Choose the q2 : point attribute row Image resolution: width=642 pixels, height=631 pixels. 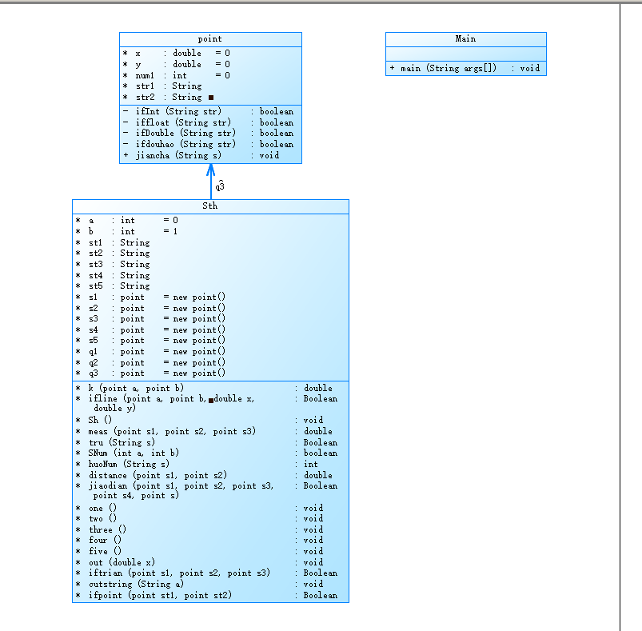pyautogui.click(x=150, y=362)
